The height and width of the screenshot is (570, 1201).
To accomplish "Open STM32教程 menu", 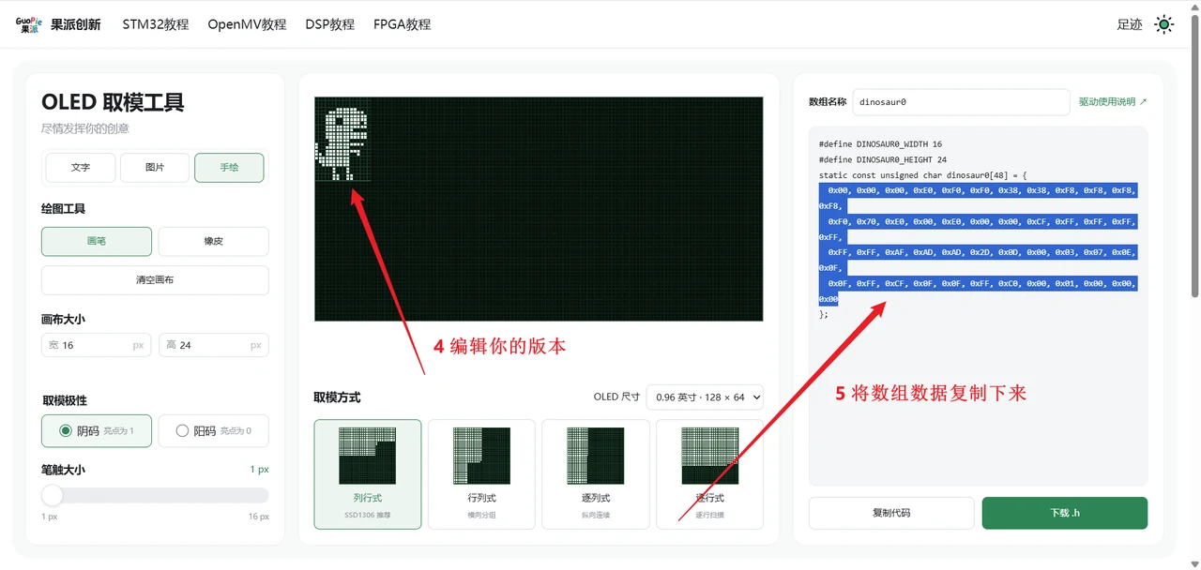I will coord(156,24).
